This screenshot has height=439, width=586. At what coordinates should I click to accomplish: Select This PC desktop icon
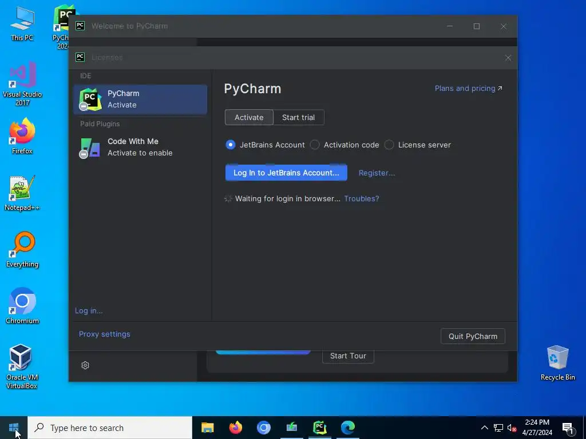click(22, 24)
